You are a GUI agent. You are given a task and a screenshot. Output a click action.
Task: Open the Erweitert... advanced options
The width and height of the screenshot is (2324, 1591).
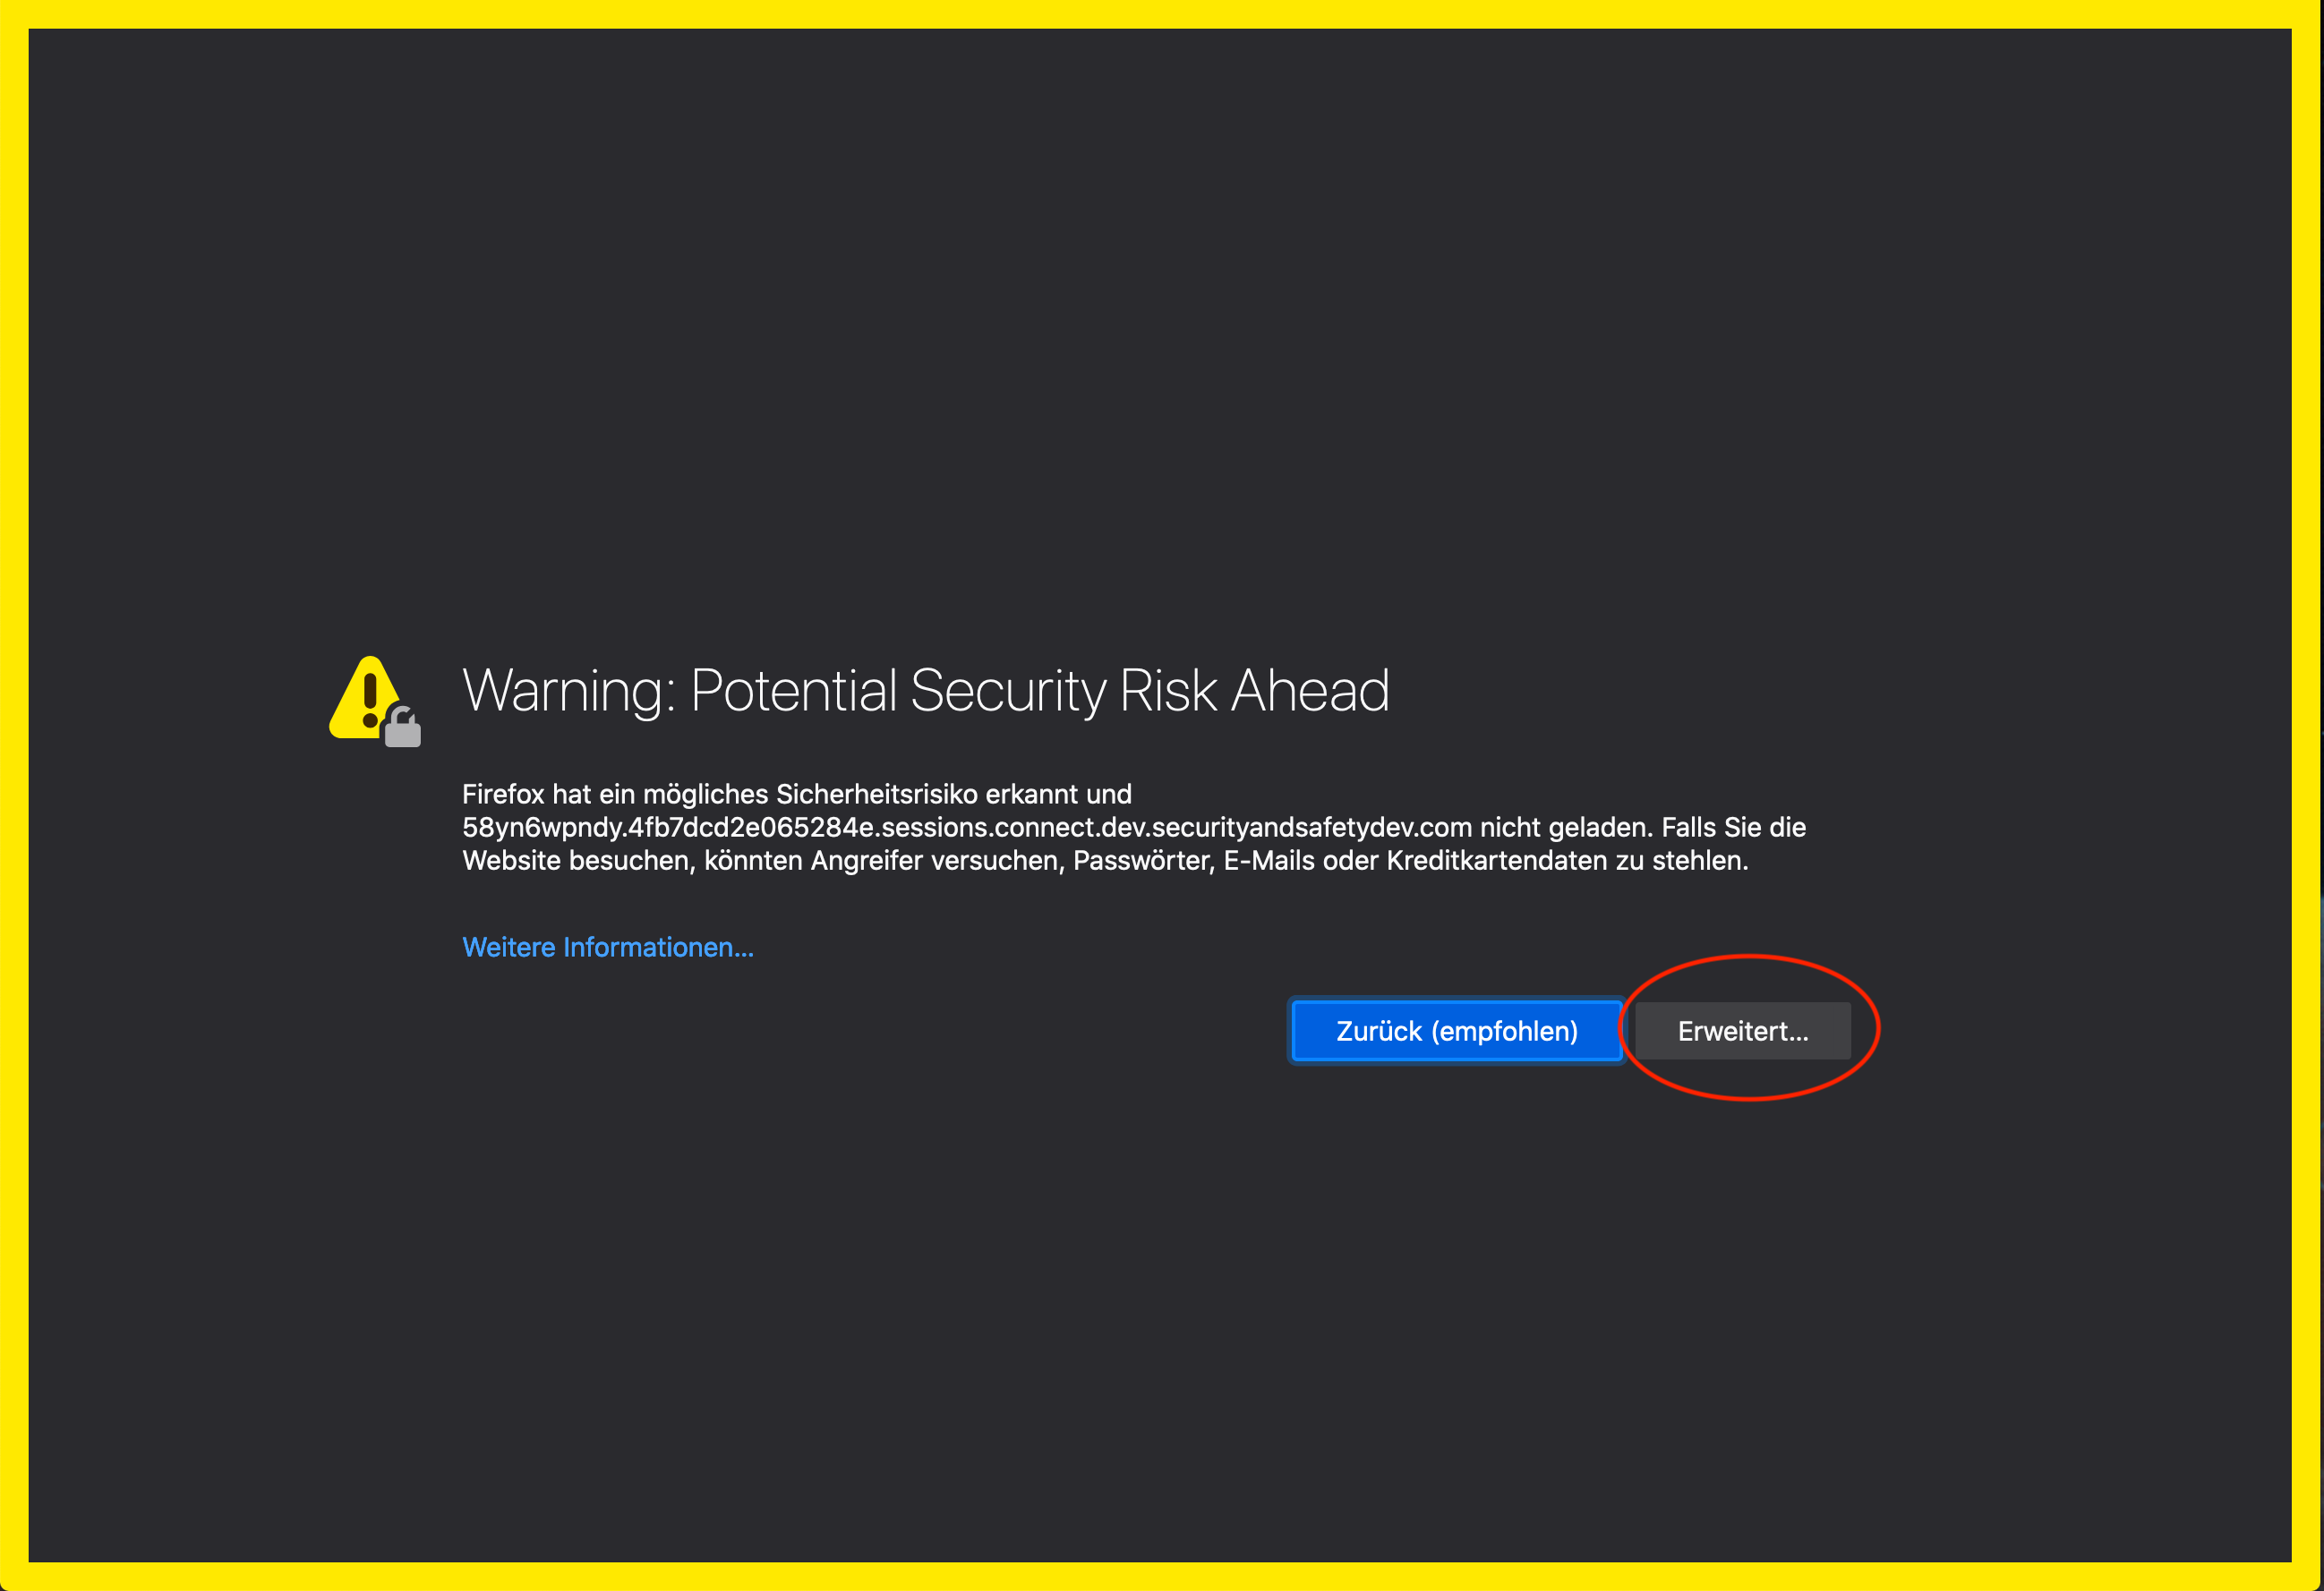[x=1743, y=1030]
